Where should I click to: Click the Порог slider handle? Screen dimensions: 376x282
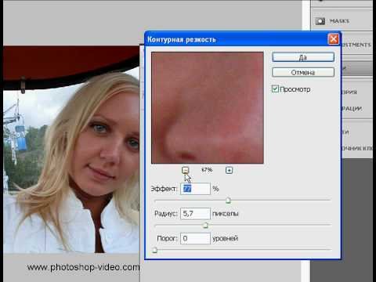click(154, 250)
